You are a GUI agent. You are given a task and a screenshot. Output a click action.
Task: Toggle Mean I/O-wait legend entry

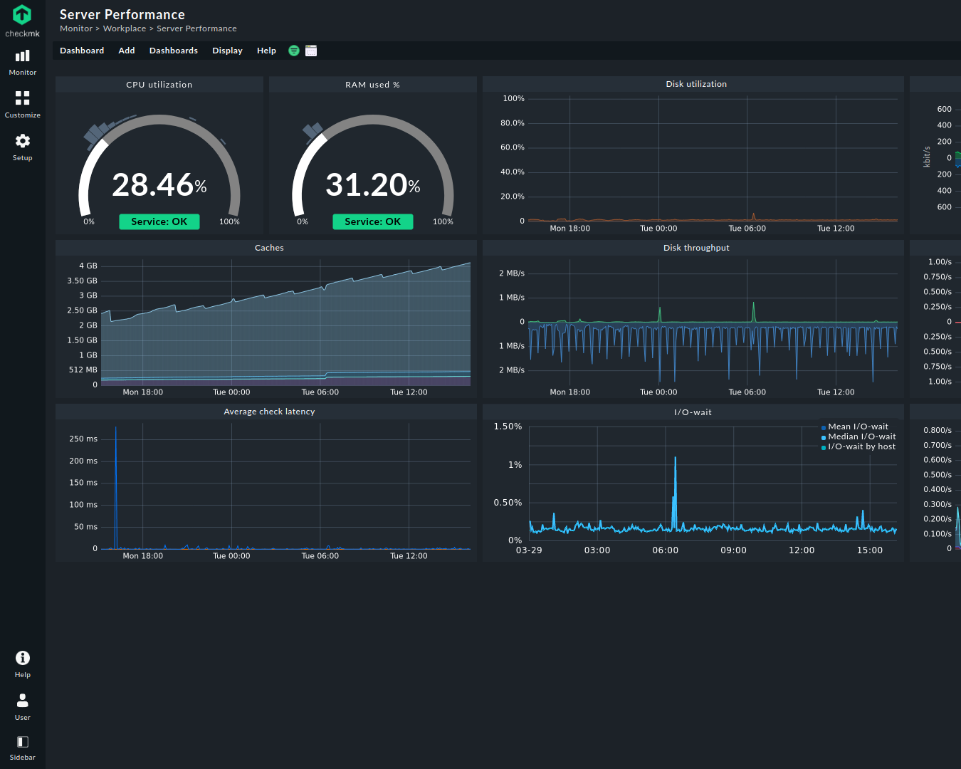858,427
